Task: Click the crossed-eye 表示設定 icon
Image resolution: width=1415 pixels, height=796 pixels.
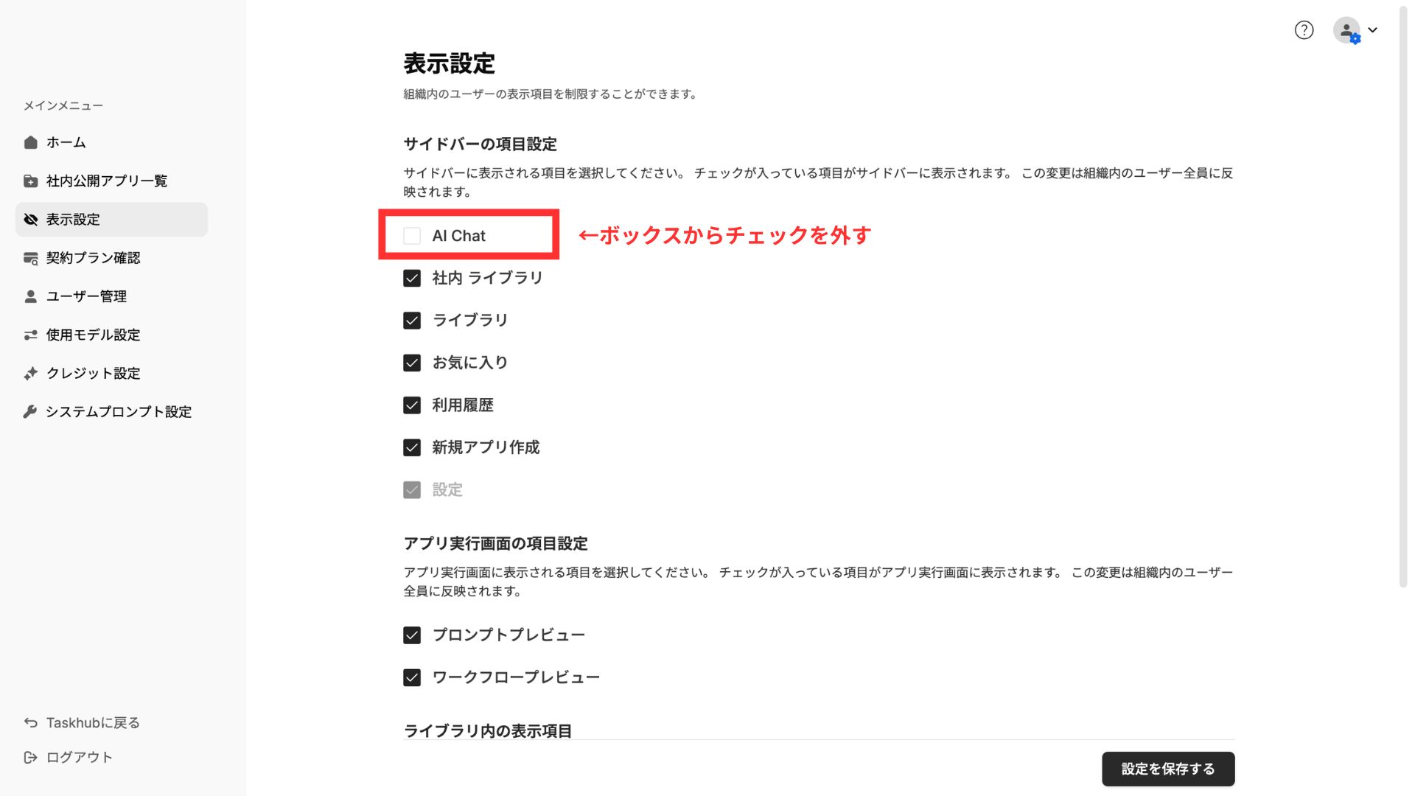Action: tap(30, 220)
